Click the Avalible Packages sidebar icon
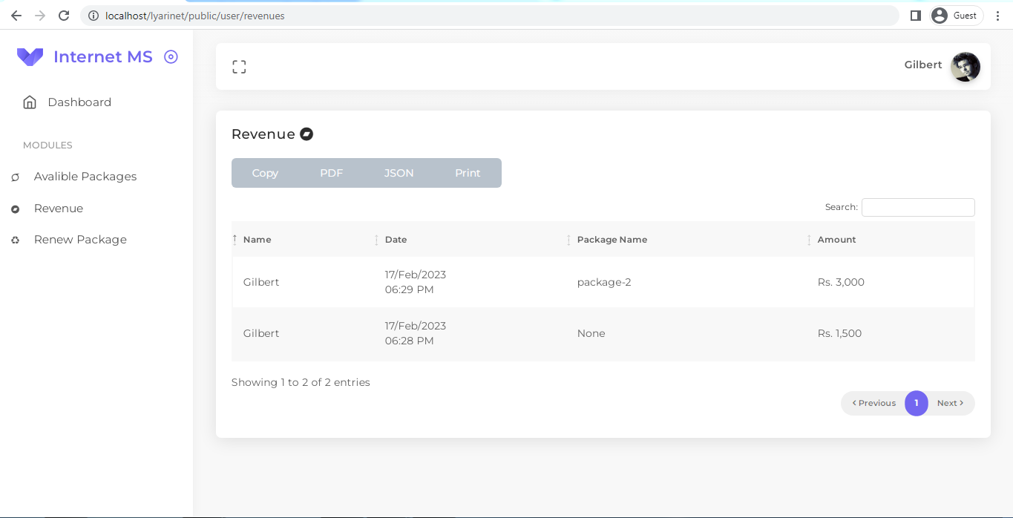Screen dimensions: 1013x518 15,177
